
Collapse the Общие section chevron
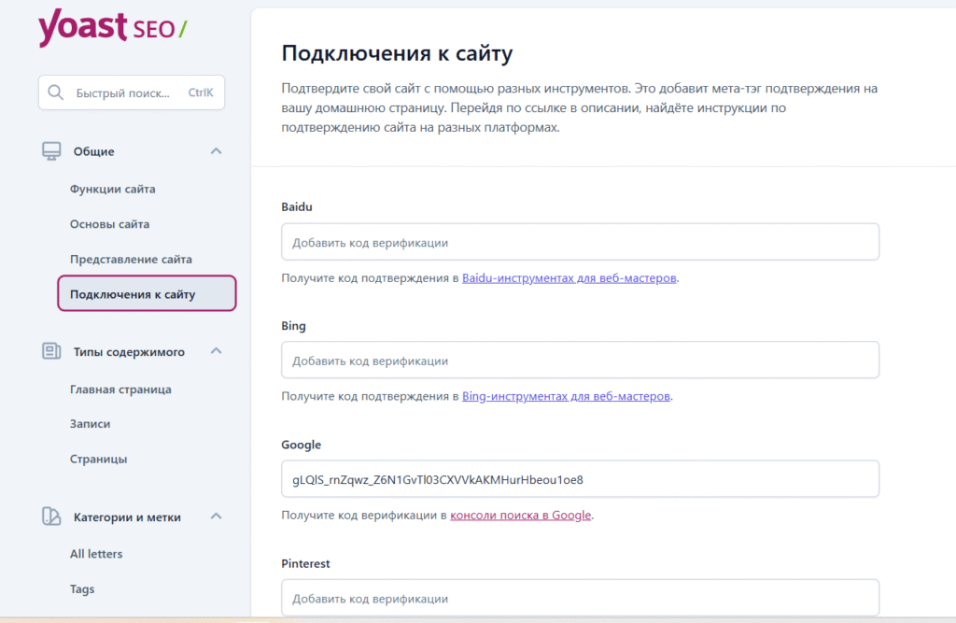pos(216,151)
